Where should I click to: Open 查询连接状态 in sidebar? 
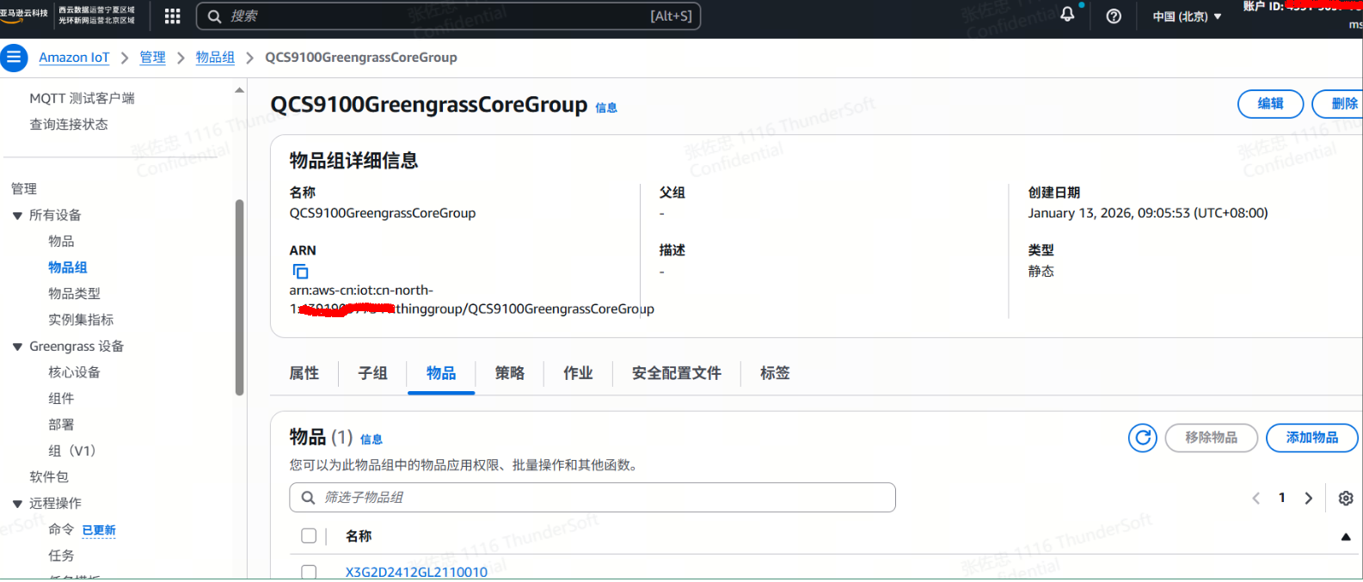pos(69,125)
